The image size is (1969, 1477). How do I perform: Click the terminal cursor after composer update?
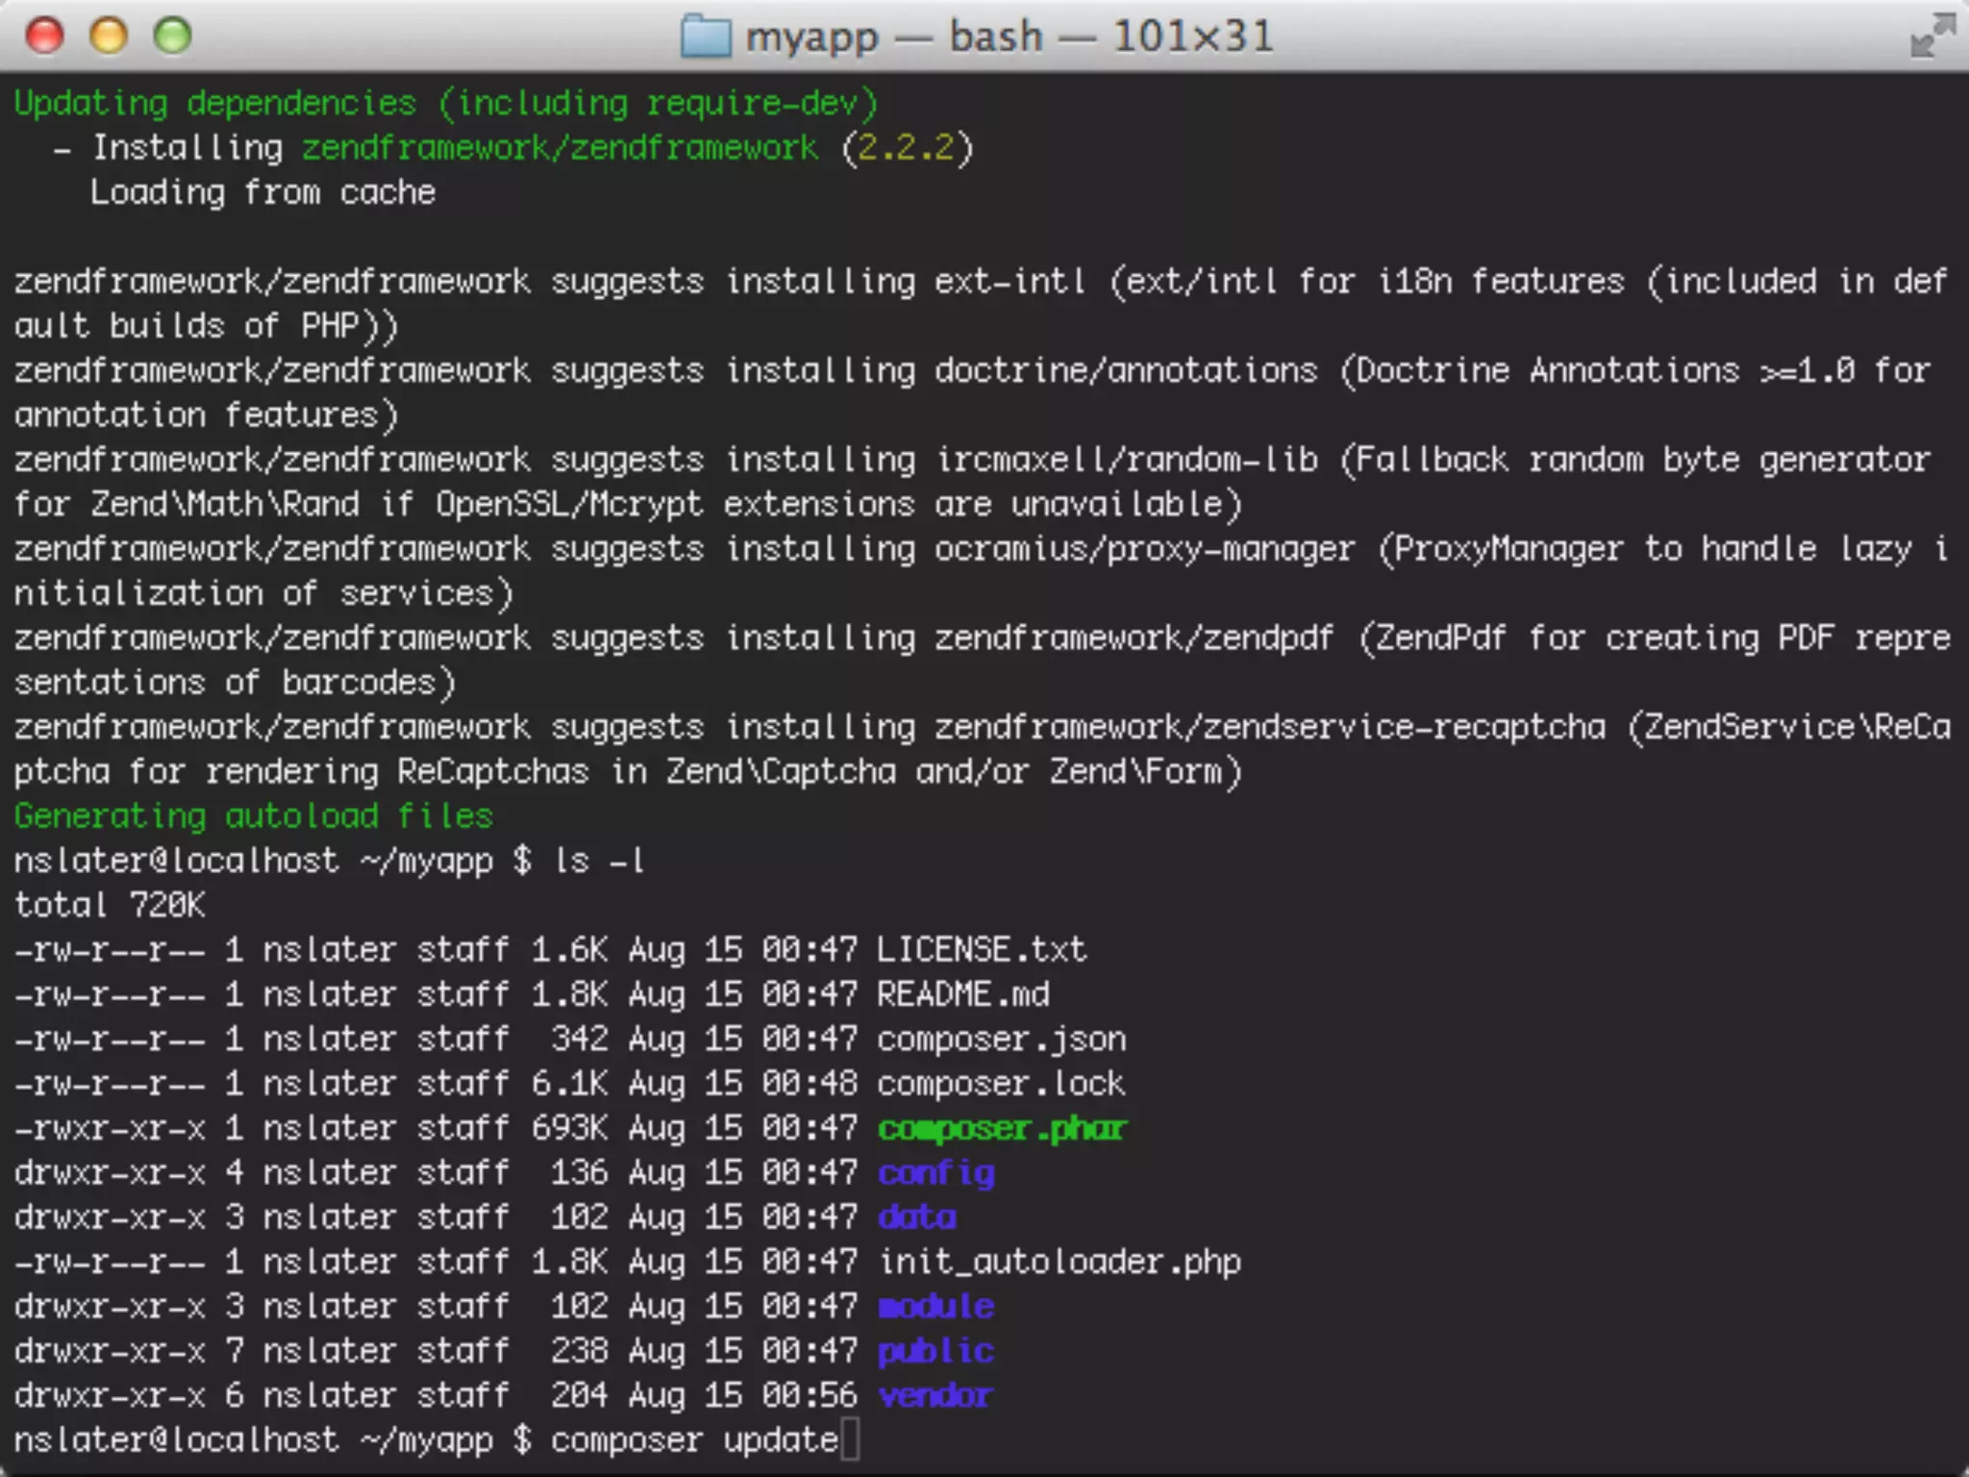[x=850, y=1440]
